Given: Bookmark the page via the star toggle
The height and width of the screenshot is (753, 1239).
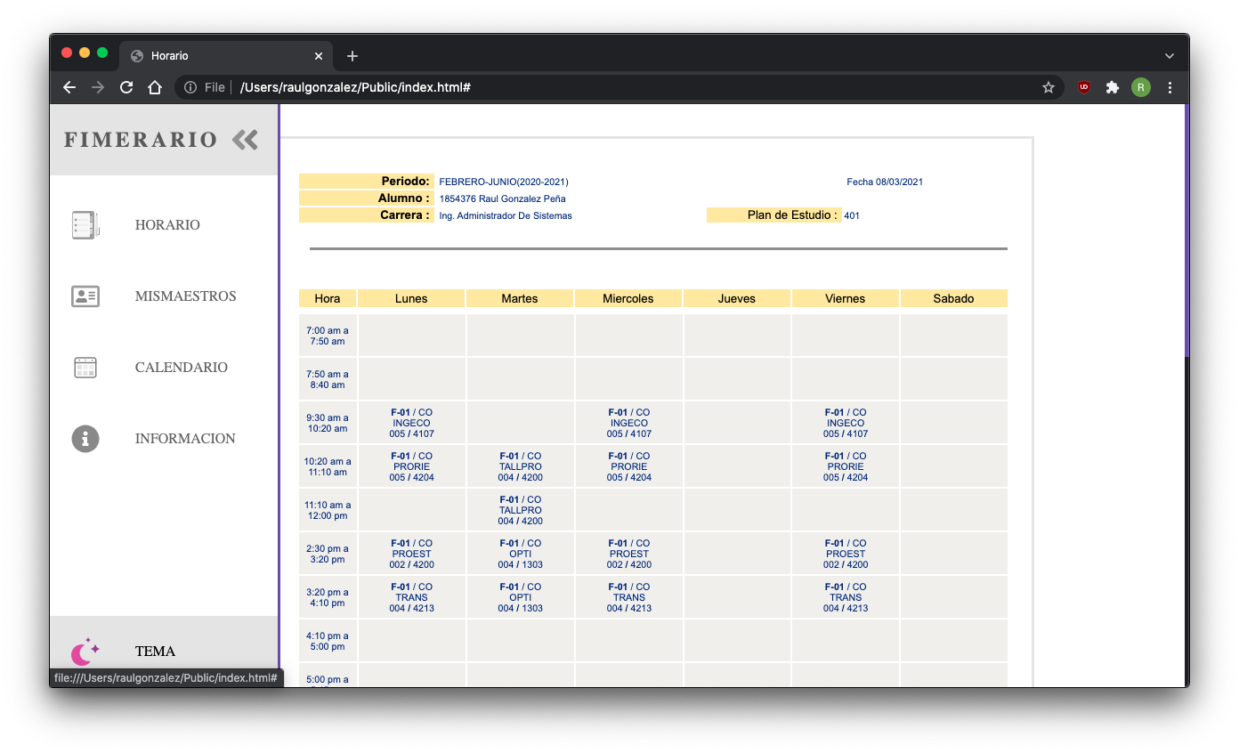Looking at the screenshot, I should [1049, 87].
